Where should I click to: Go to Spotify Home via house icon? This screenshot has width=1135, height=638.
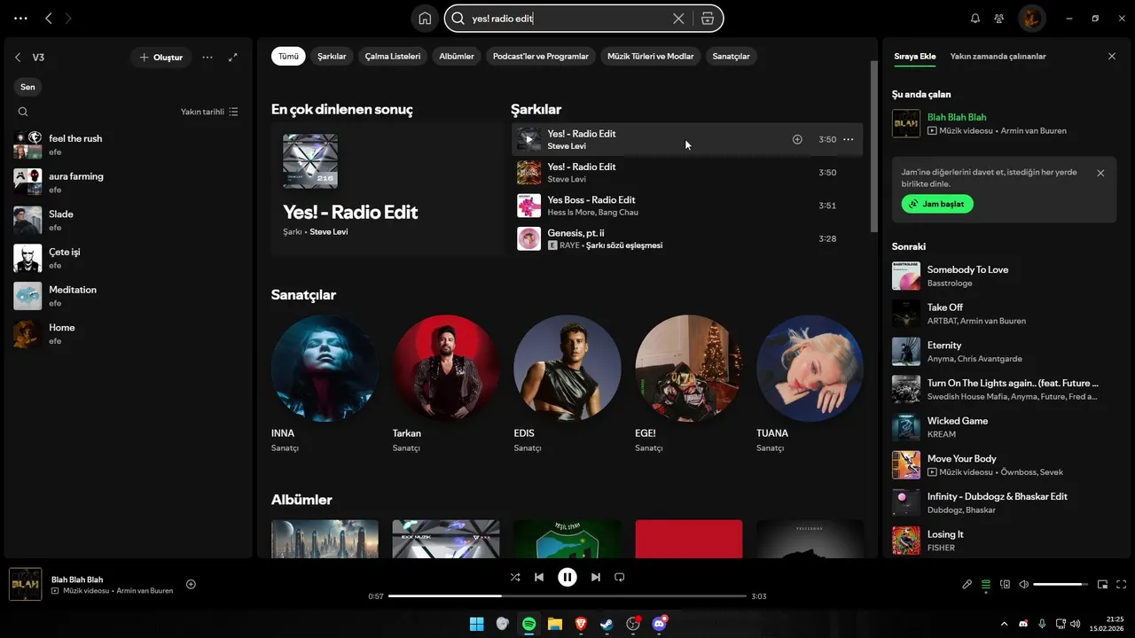[x=425, y=18]
